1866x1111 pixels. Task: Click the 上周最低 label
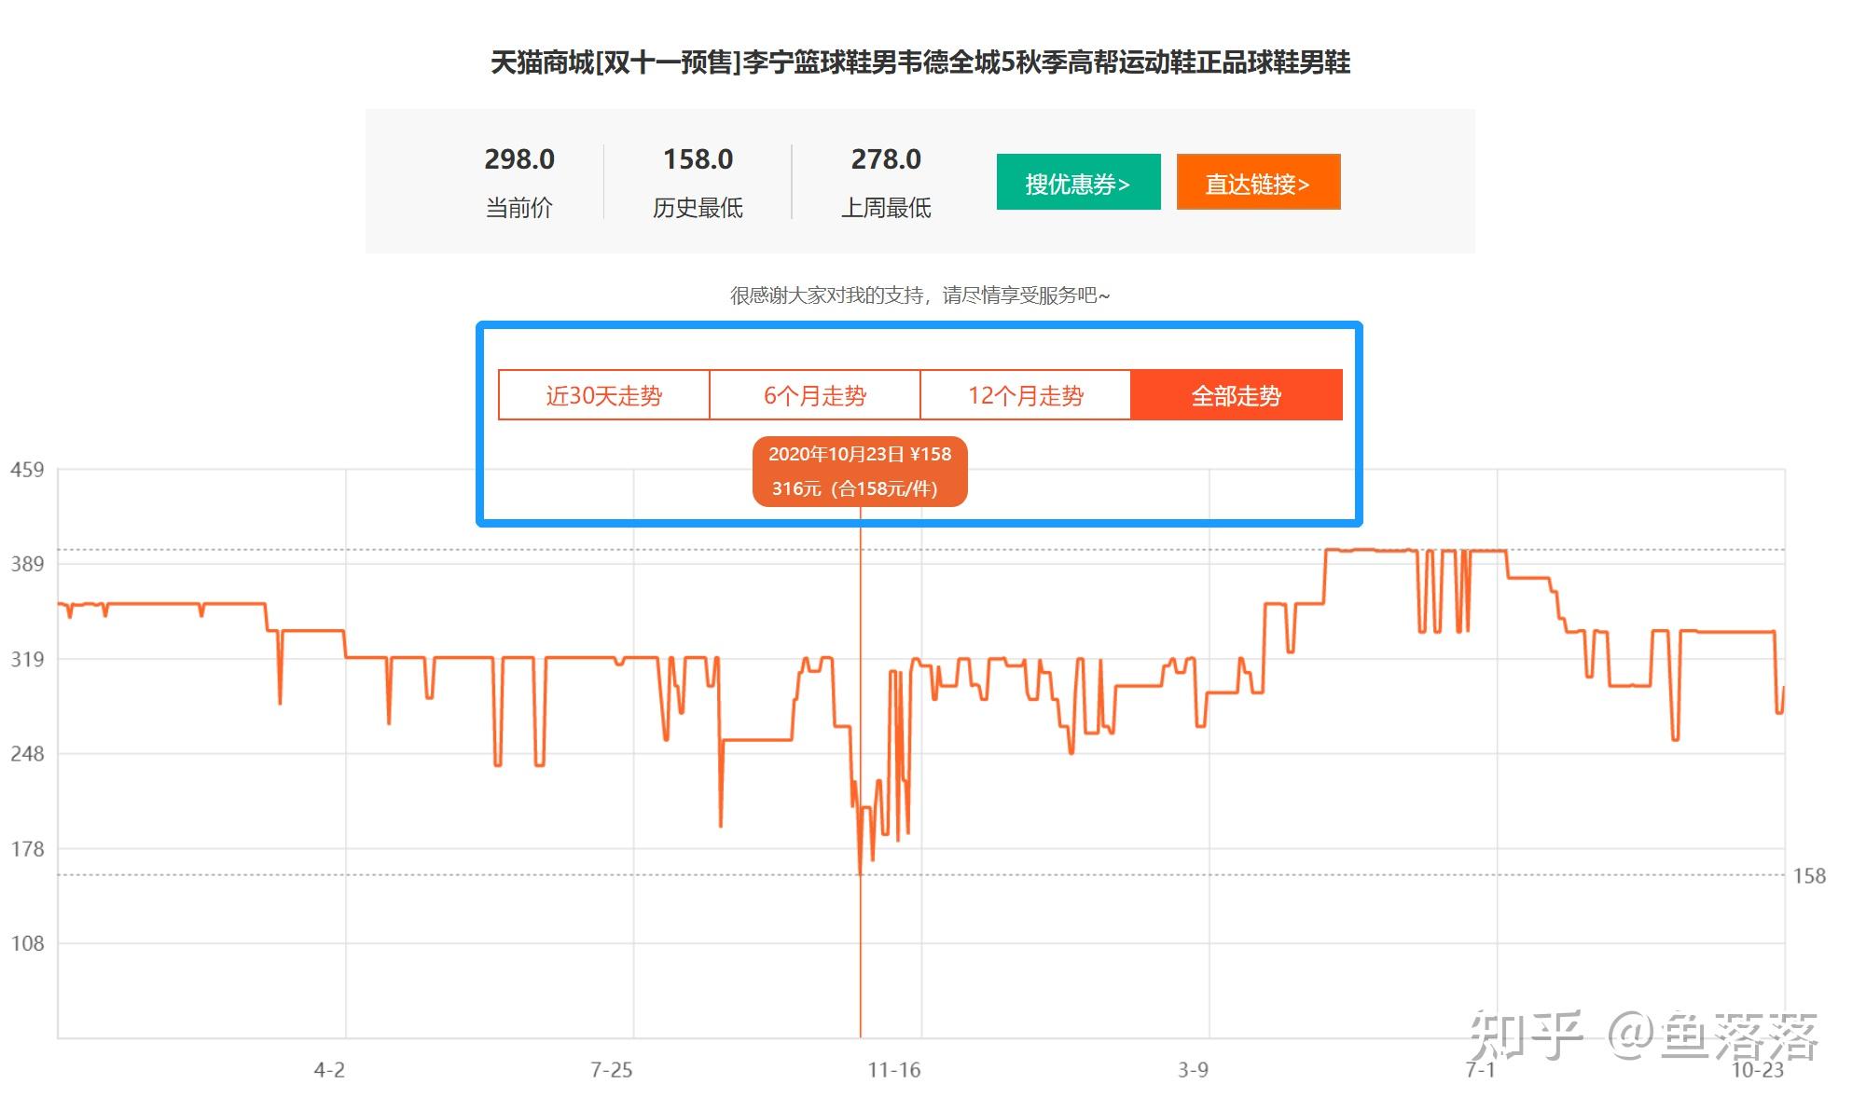tap(886, 208)
